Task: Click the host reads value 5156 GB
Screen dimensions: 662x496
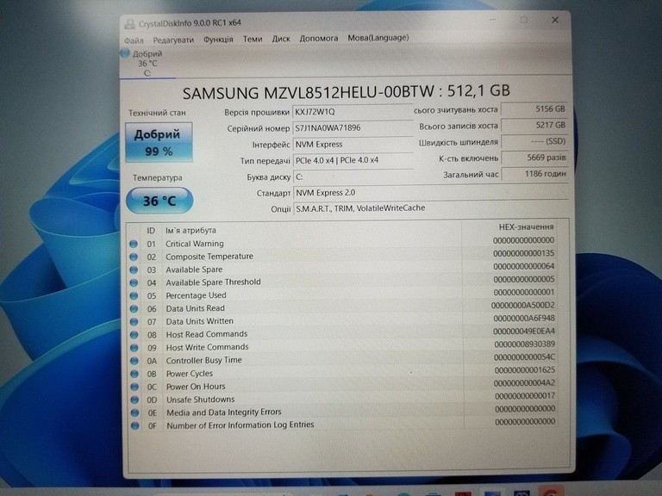Action: (534, 109)
